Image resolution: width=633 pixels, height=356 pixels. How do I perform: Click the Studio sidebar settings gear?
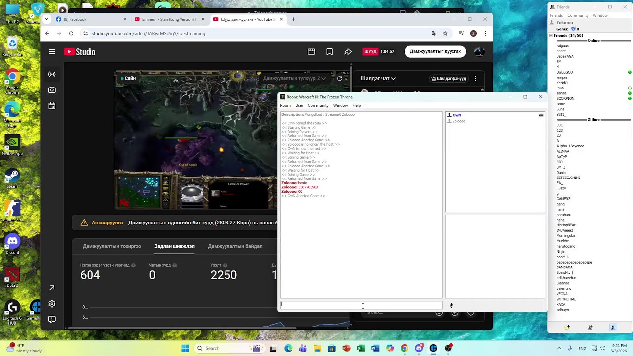[52, 304]
